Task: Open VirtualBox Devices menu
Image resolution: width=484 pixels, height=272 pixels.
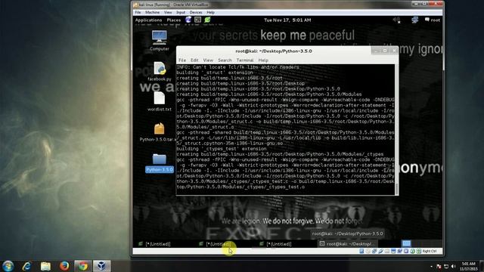Action: click(x=196, y=12)
